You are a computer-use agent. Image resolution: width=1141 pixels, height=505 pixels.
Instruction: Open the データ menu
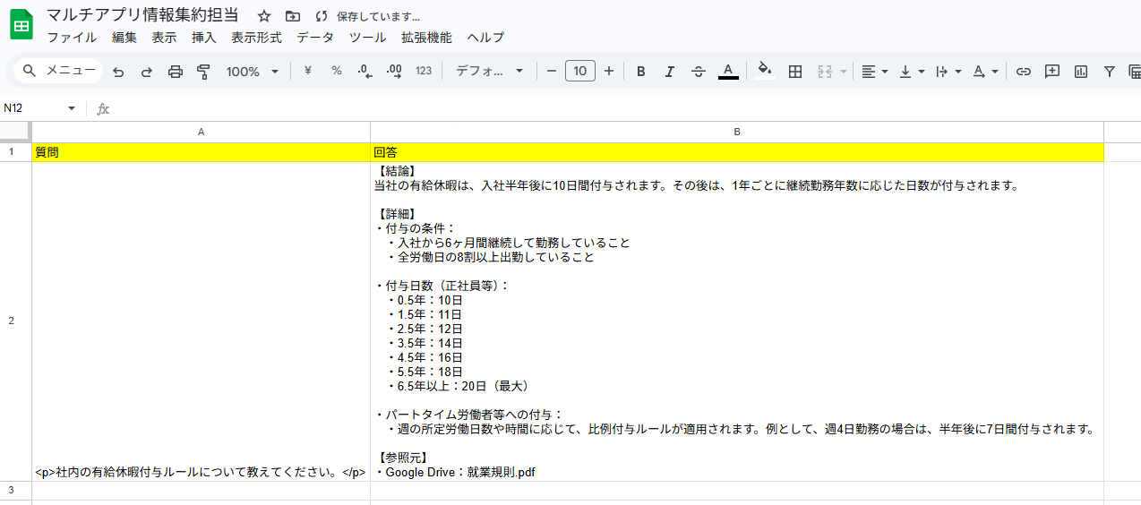coord(315,38)
